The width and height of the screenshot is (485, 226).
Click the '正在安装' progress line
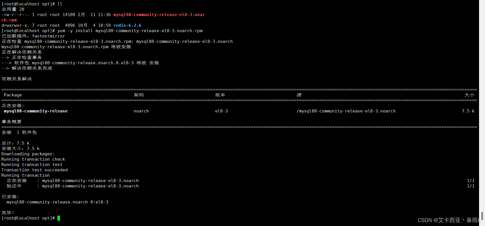(73, 181)
